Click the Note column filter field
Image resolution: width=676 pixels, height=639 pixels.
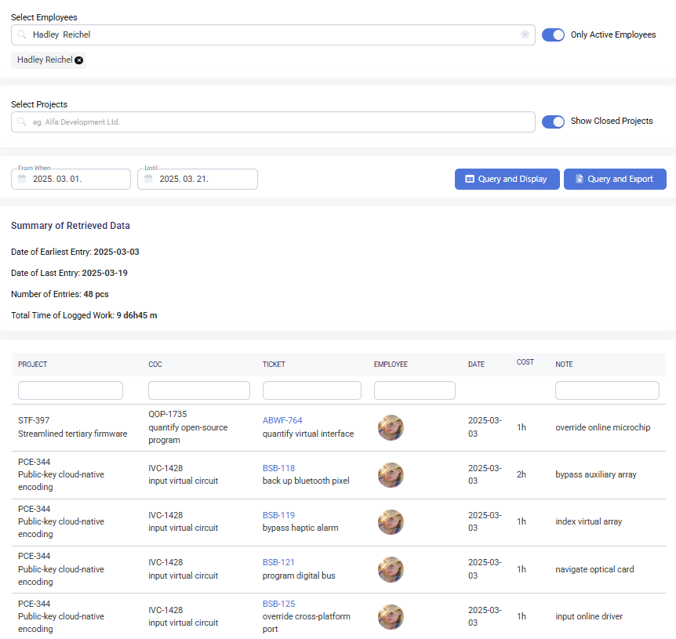point(607,390)
